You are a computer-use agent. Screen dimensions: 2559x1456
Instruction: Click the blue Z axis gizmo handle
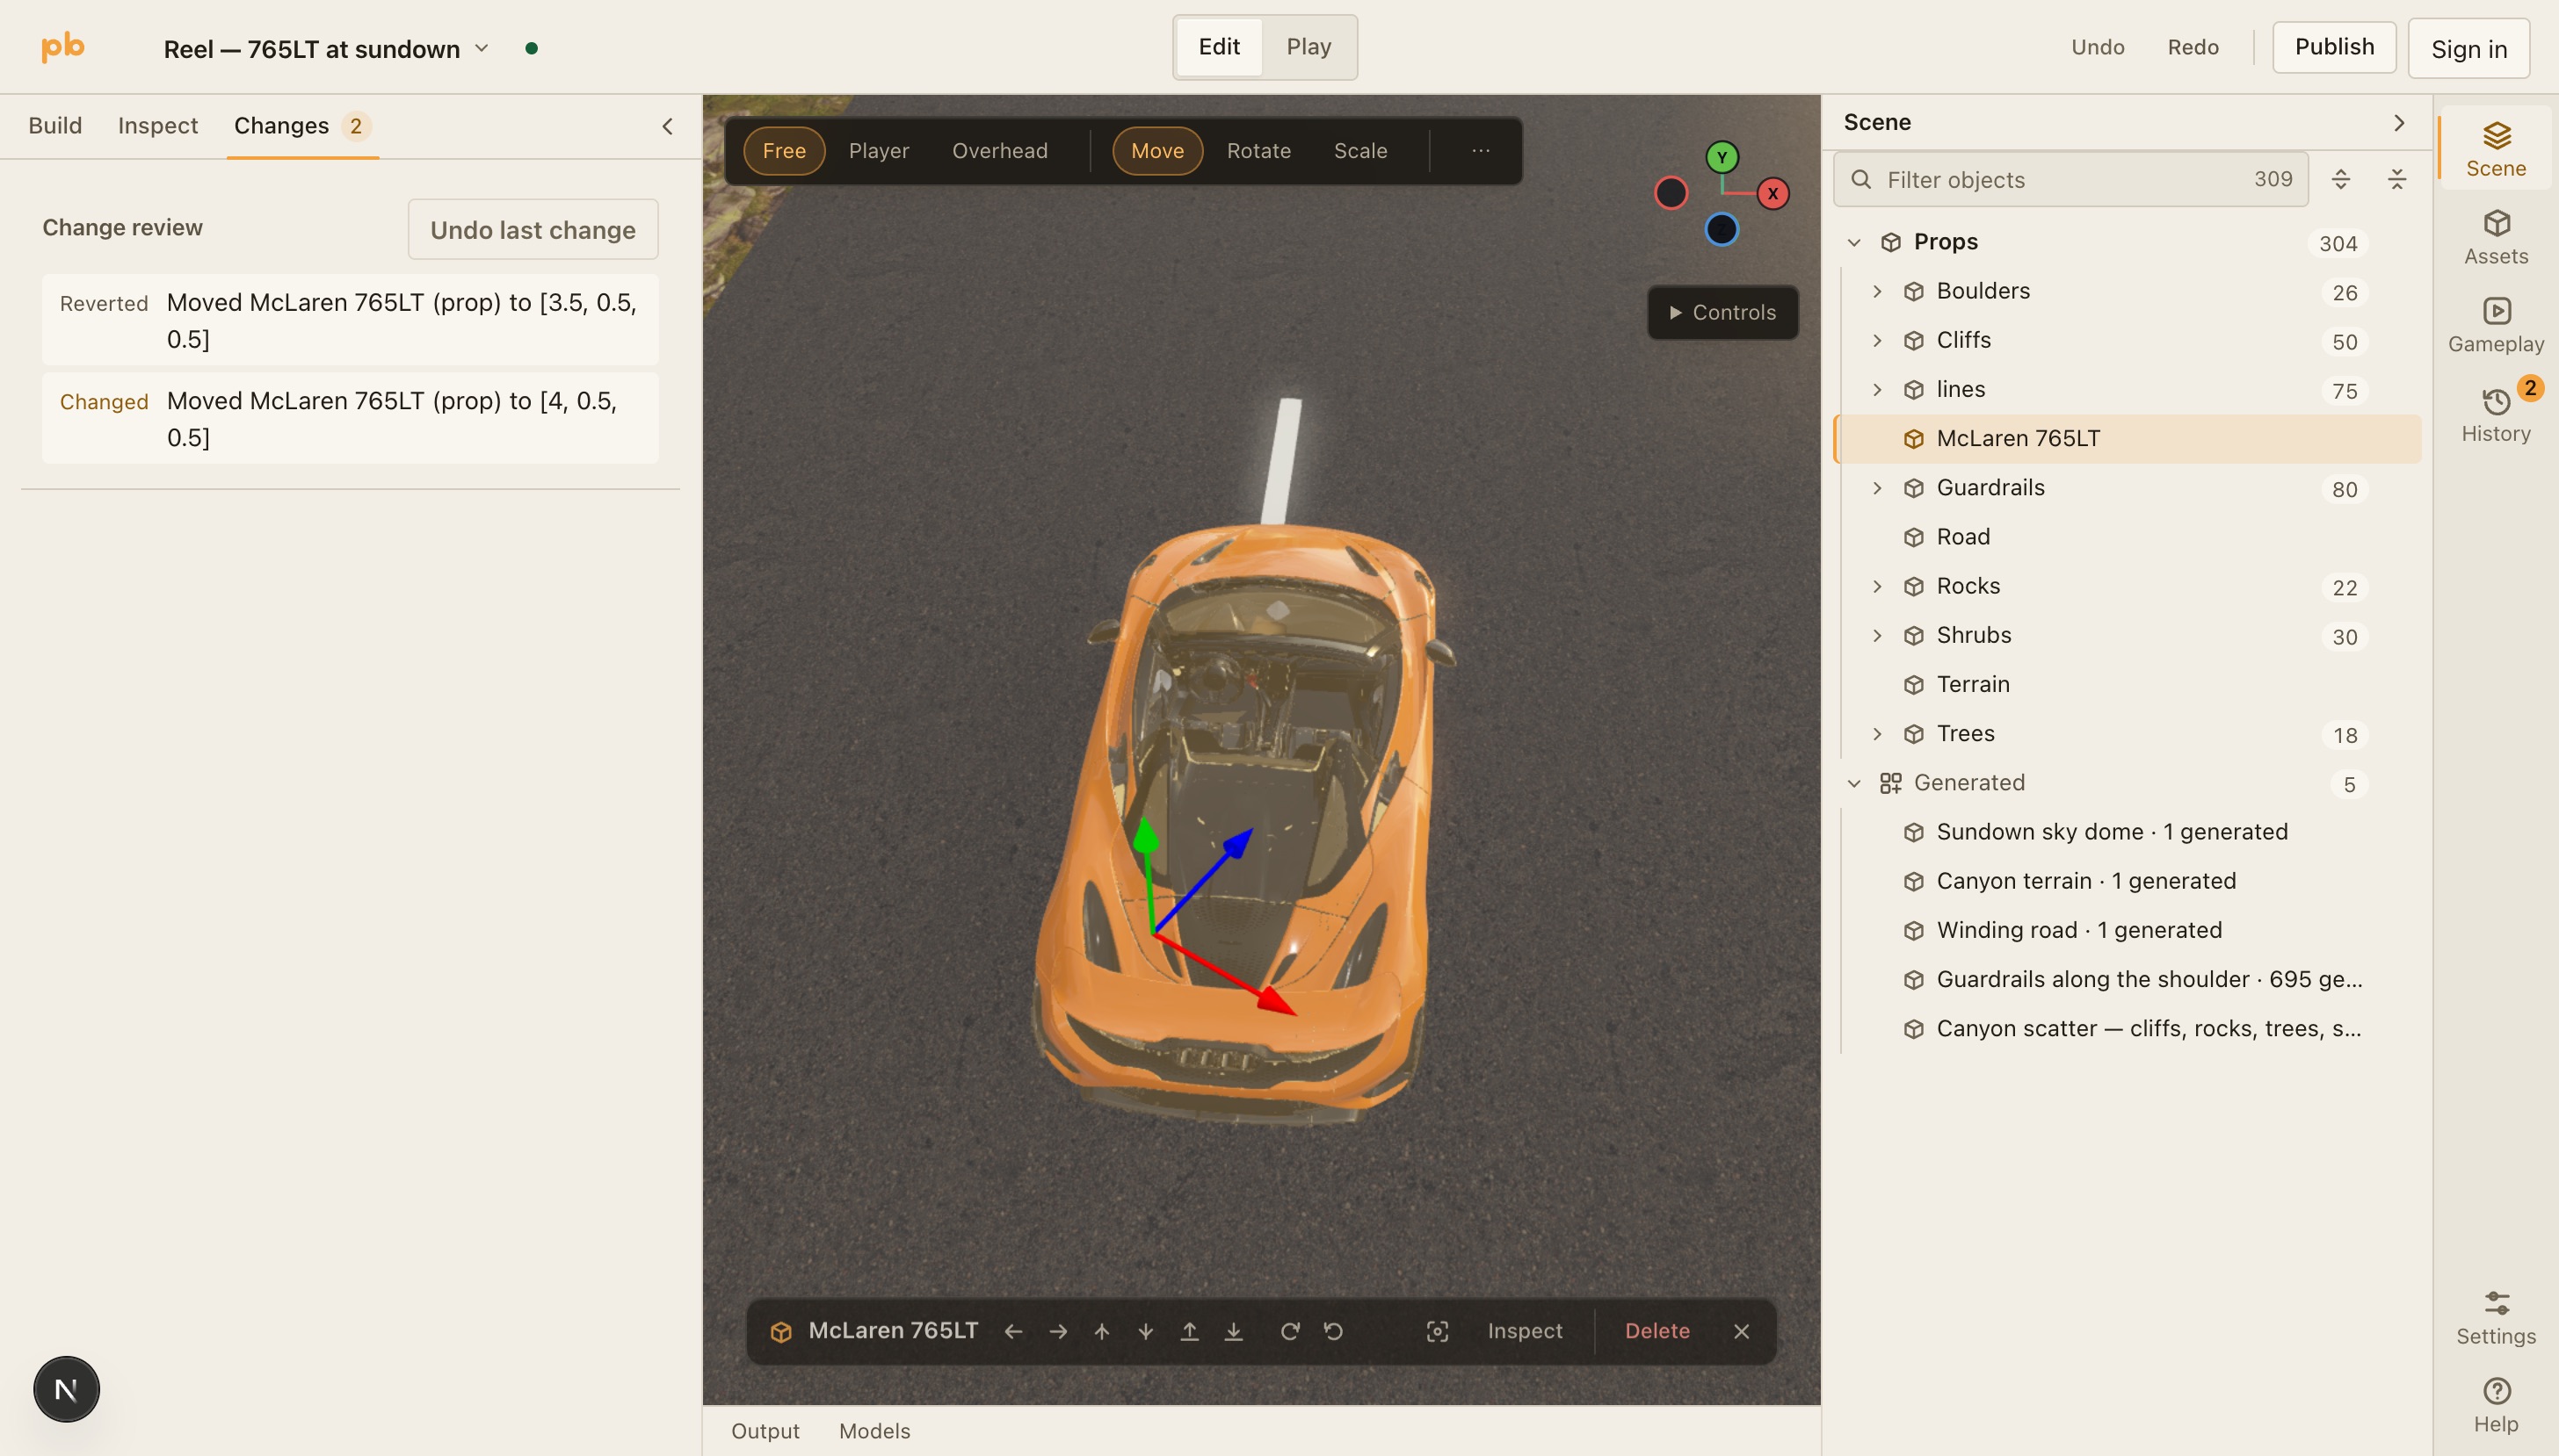1721,229
